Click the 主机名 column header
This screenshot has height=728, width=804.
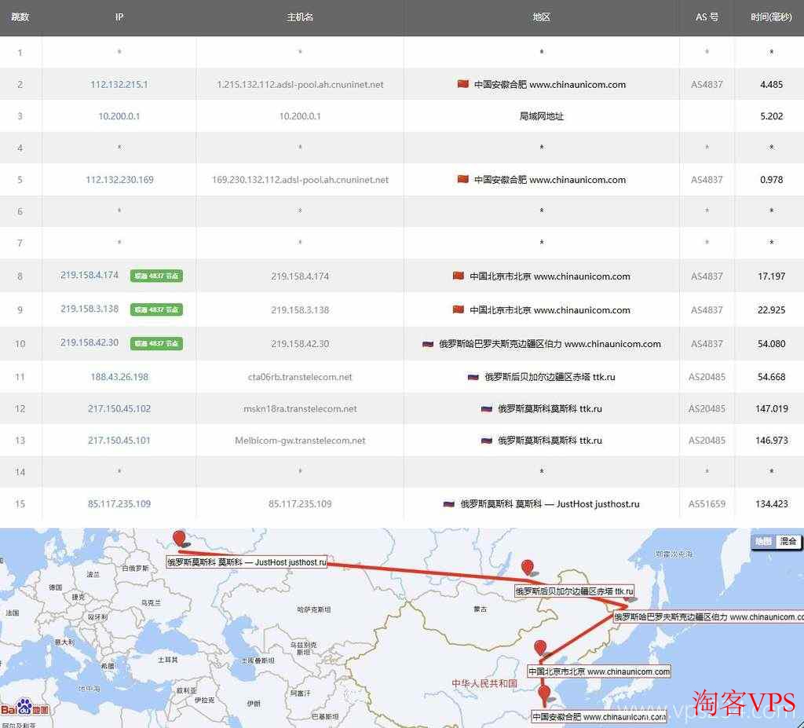[x=300, y=17]
